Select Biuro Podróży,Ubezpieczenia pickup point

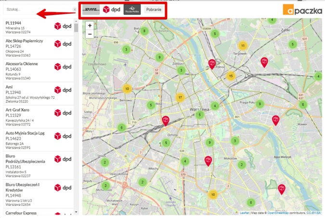39,166
